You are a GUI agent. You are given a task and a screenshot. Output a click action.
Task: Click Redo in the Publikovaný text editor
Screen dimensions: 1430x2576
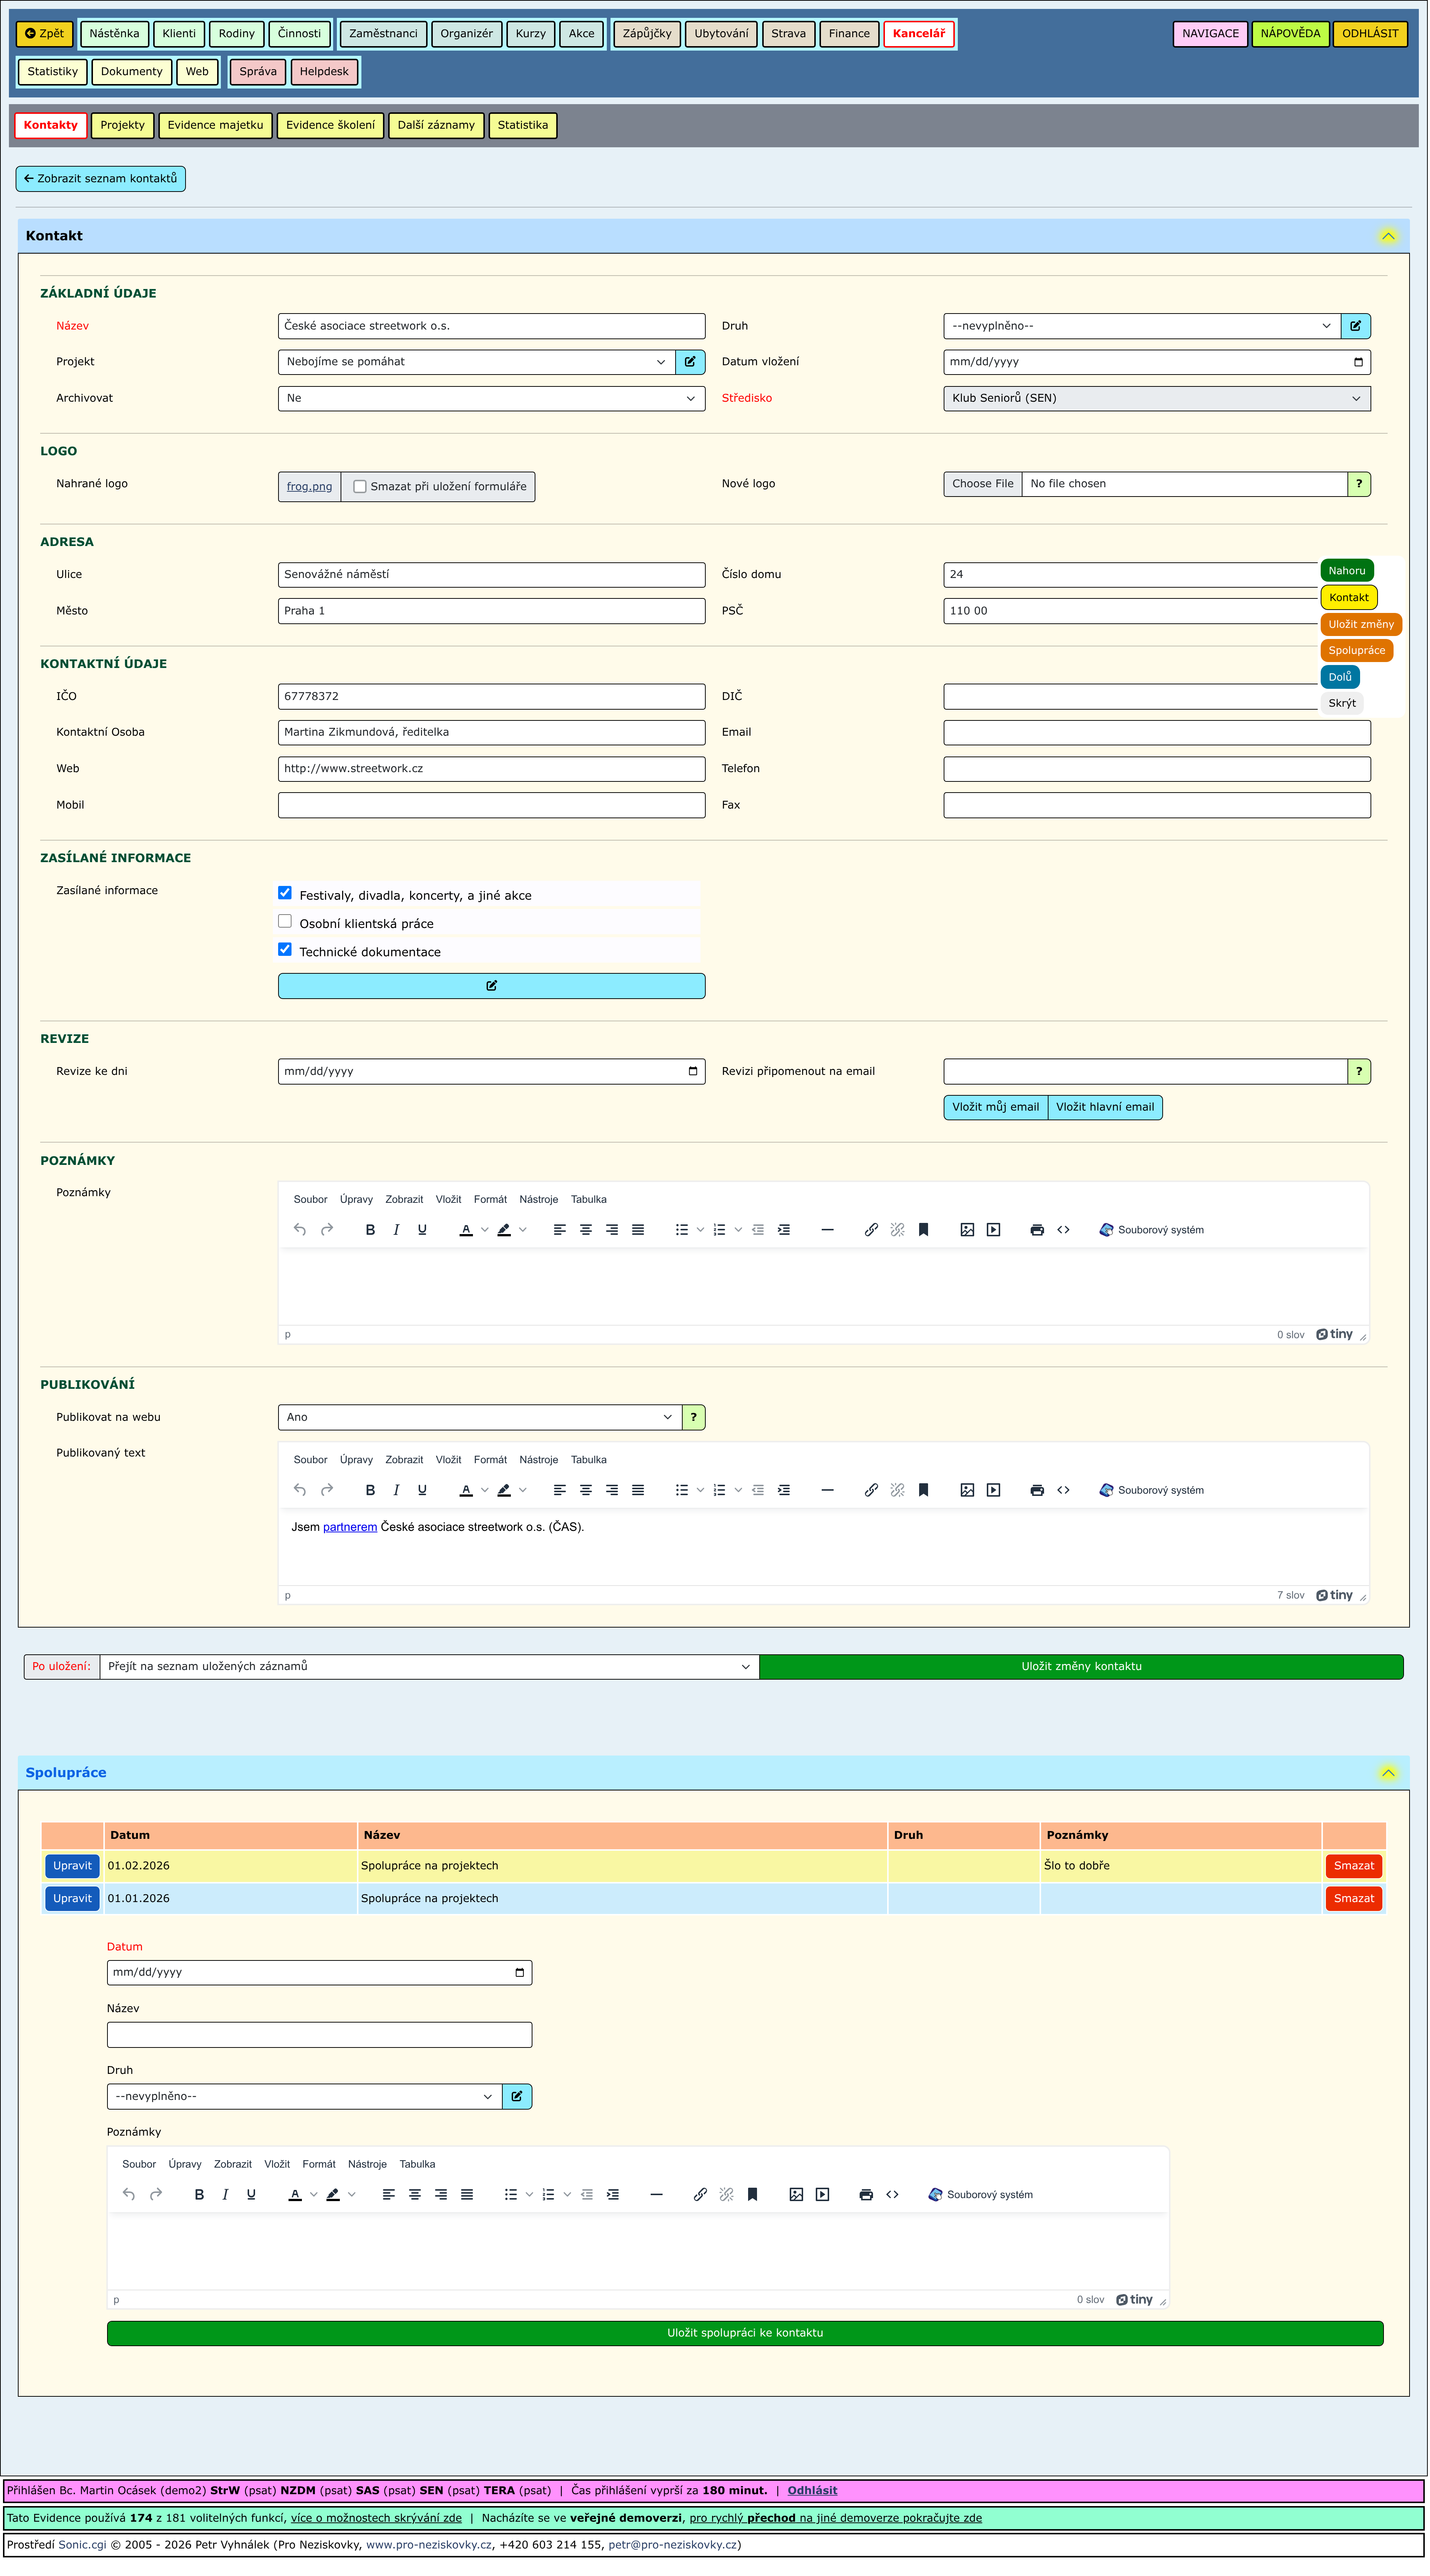click(x=326, y=1490)
